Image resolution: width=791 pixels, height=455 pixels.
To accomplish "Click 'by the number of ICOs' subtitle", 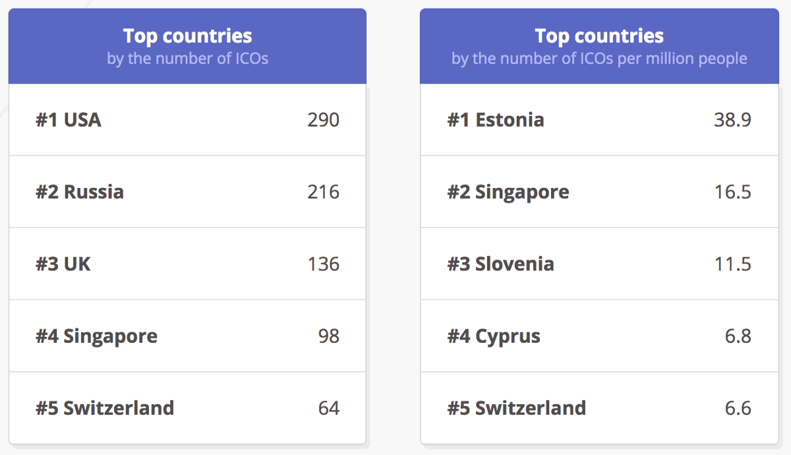I will (187, 59).
